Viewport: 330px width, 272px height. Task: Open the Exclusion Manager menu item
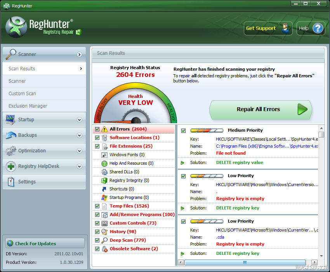(44, 106)
